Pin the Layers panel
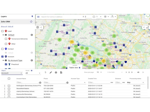This screenshot has width=150, height=112. (32, 16)
